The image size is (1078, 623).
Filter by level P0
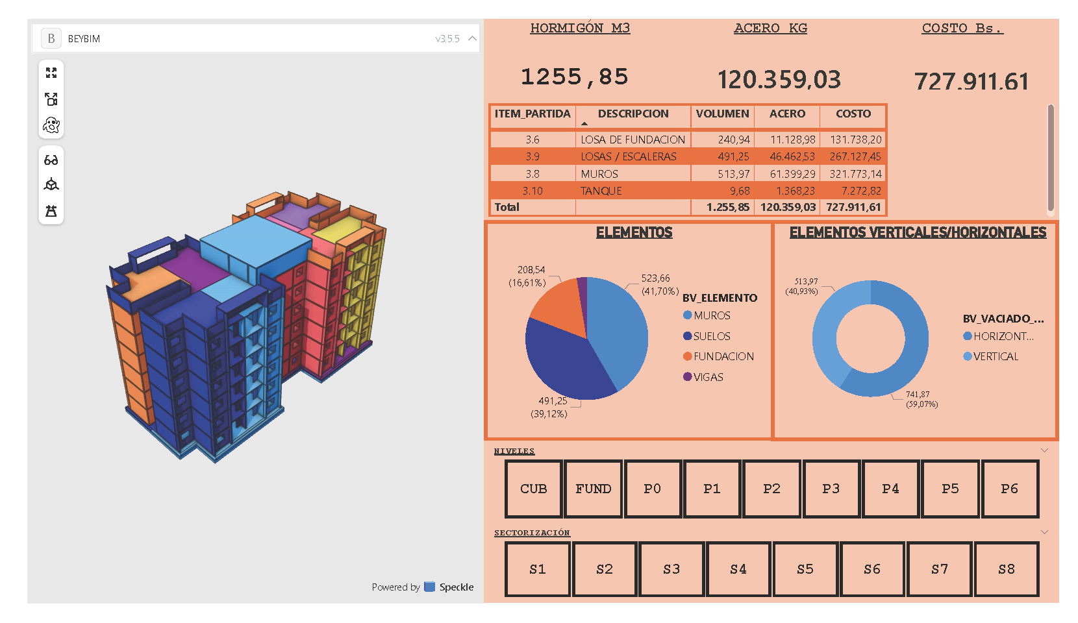click(653, 489)
